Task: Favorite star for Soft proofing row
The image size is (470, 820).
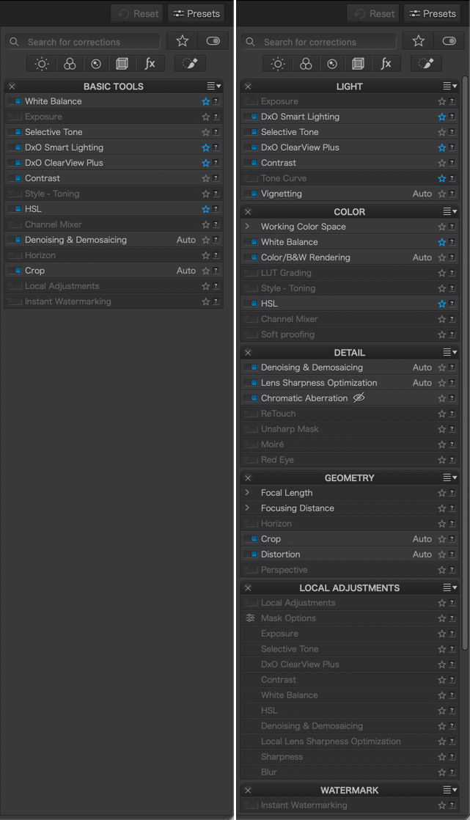Action: point(441,334)
